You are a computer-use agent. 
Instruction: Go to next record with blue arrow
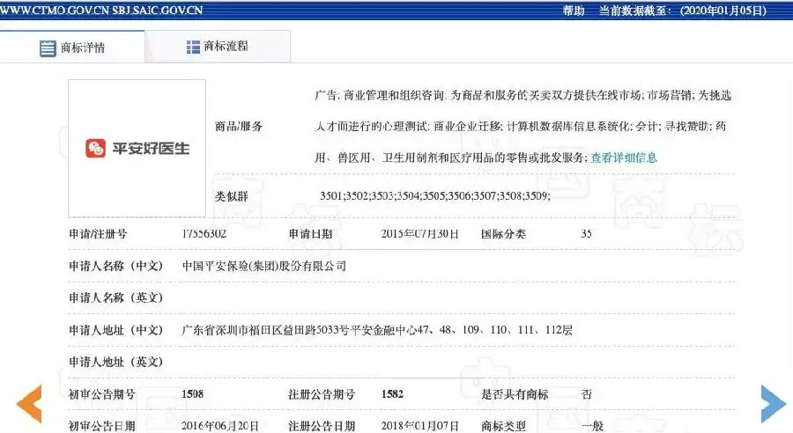tap(774, 404)
